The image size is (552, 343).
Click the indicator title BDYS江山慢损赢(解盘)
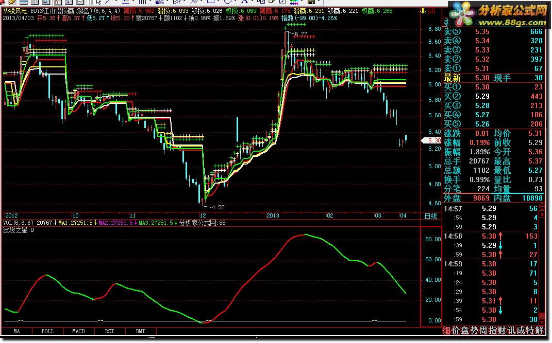61,11
